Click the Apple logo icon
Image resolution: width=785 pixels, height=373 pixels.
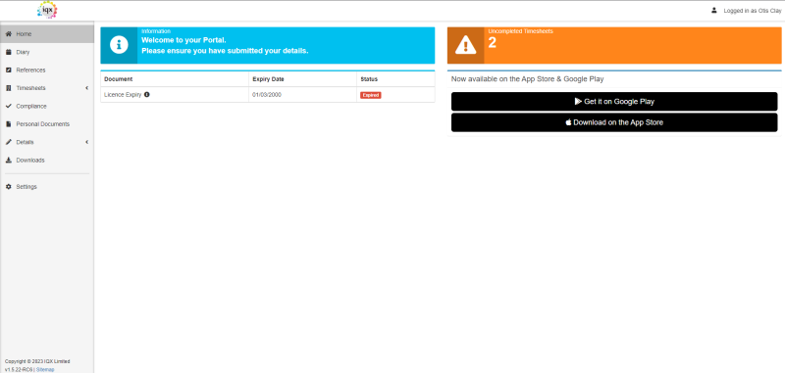click(569, 121)
